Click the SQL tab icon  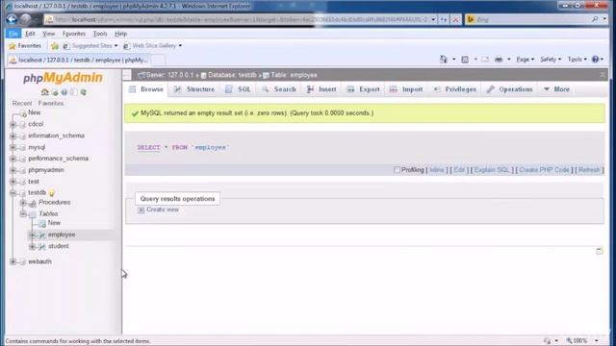(229, 89)
